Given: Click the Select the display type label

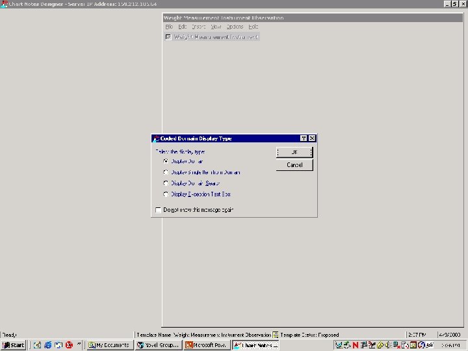Looking at the screenshot, I should (x=180, y=151).
